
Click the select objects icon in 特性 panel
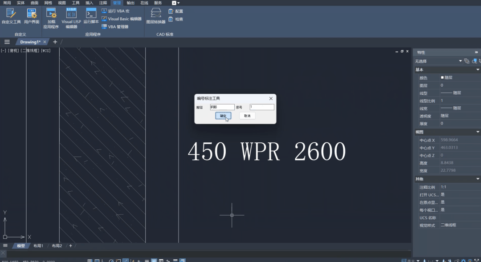474,61
